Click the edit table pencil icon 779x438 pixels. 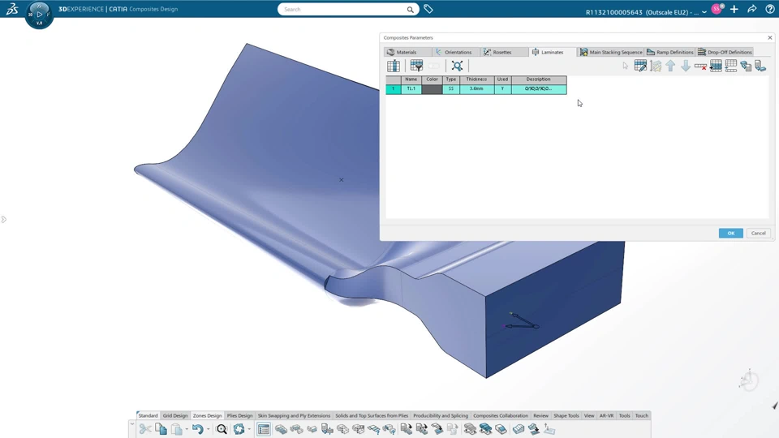(x=640, y=66)
